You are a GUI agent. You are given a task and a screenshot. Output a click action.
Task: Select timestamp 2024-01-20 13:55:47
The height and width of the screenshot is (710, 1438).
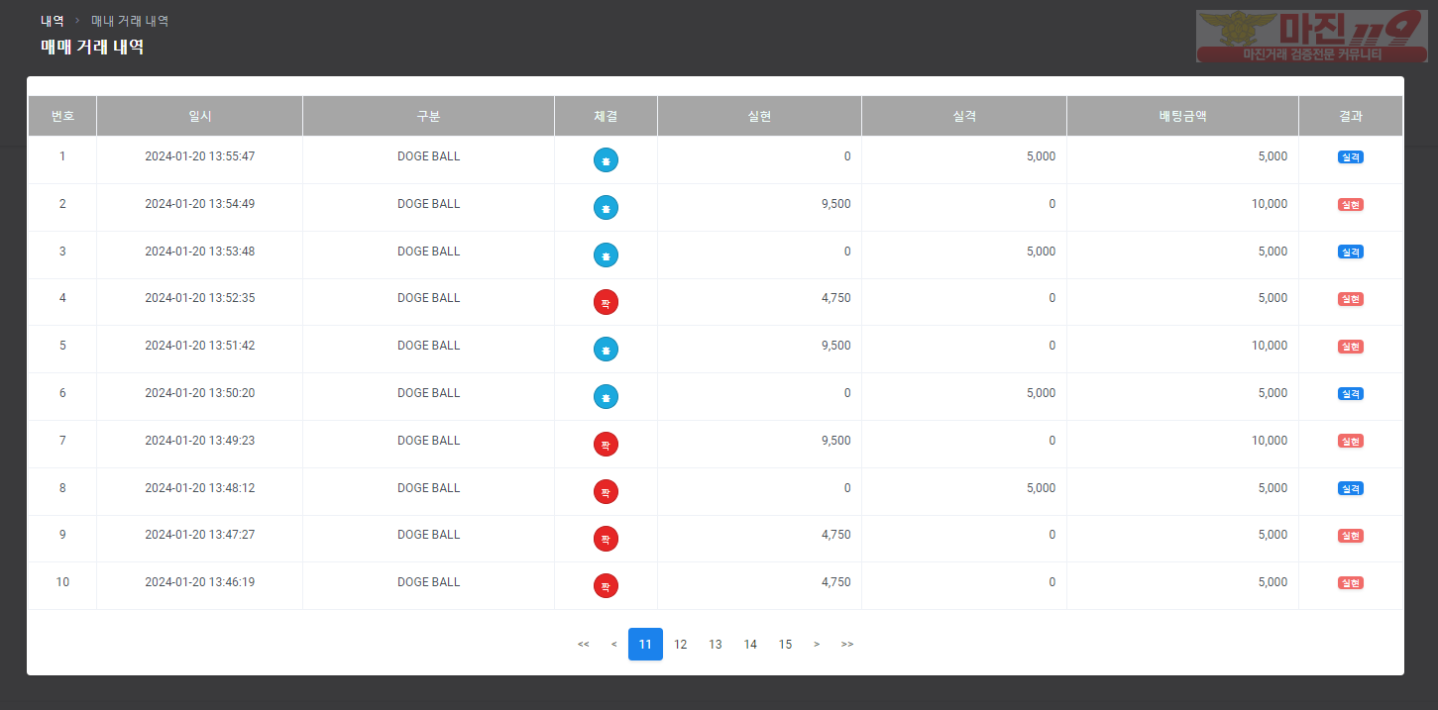pos(200,156)
